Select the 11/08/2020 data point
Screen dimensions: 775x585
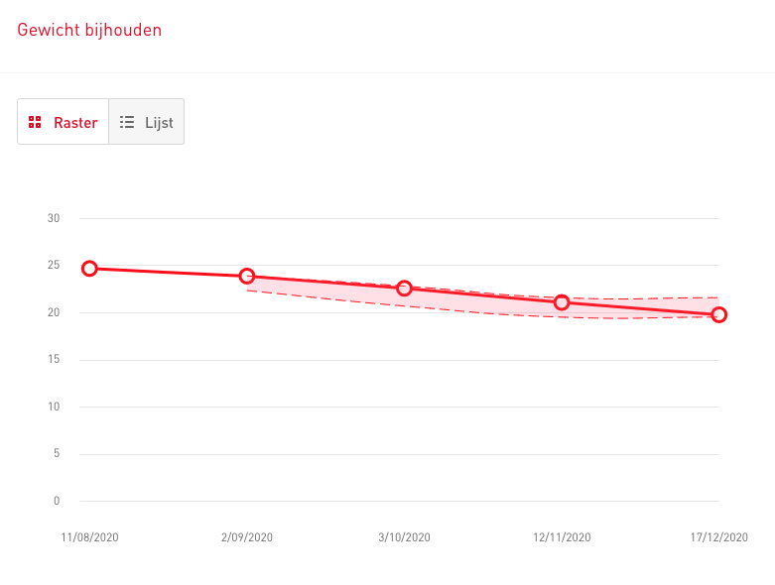point(89,269)
